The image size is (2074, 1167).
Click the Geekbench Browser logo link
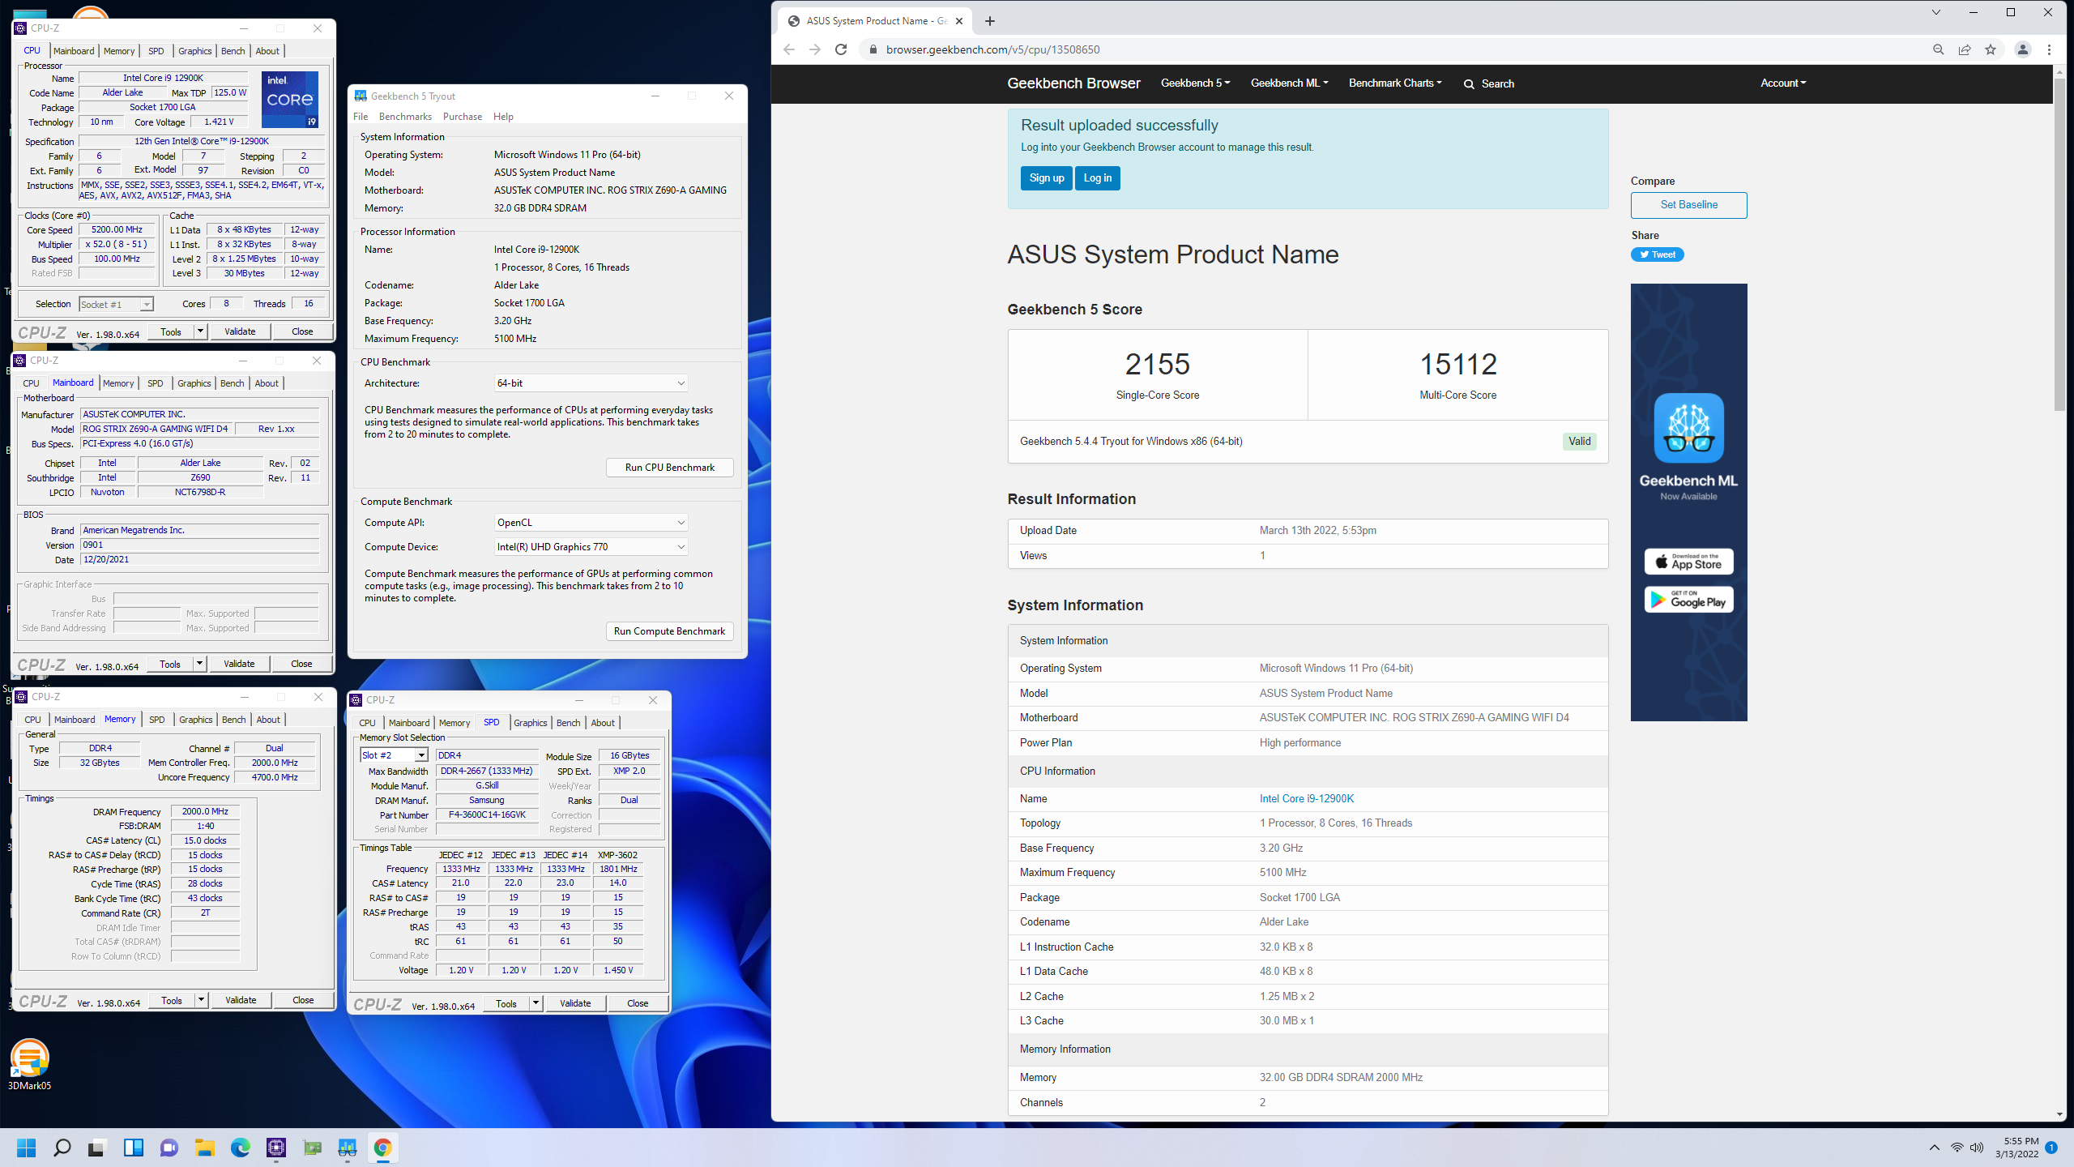[x=1073, y=83]
